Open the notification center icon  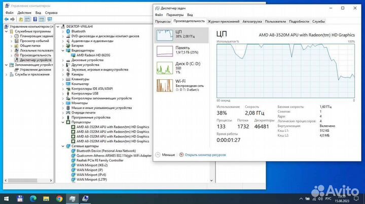coord(356,198)
